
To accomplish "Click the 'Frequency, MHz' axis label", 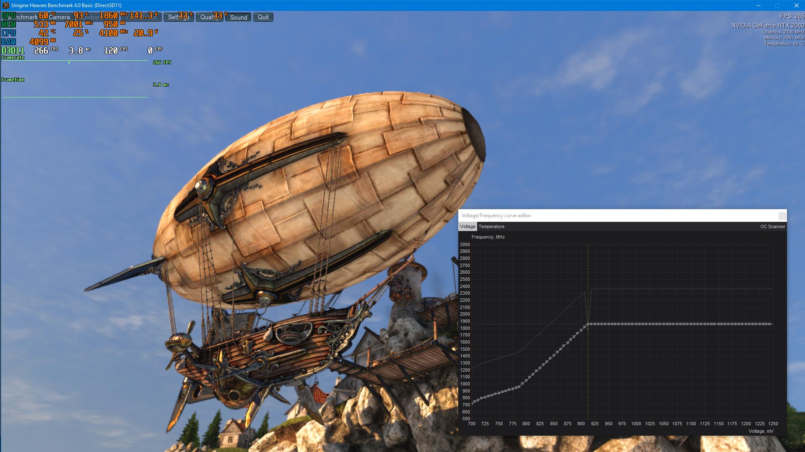I will pyautogui.click(x=488, y=237).
